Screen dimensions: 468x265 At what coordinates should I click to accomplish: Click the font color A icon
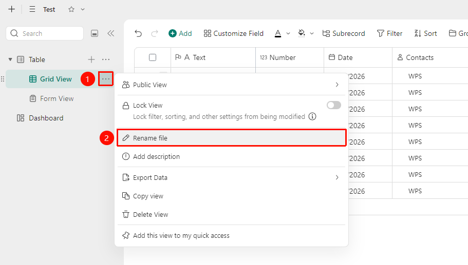(278, 33)
